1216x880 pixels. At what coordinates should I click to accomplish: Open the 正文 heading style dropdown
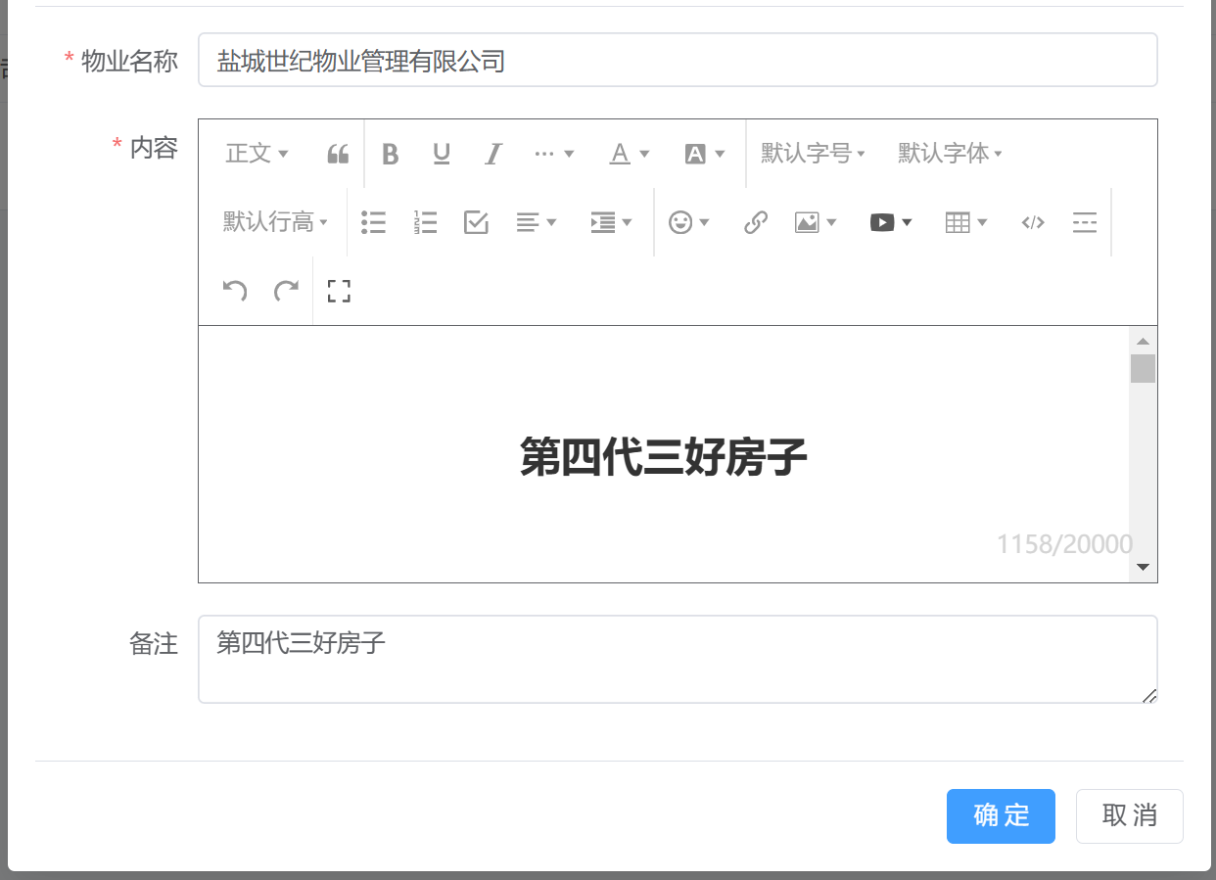pyautogui.click(x=257, y=154)
